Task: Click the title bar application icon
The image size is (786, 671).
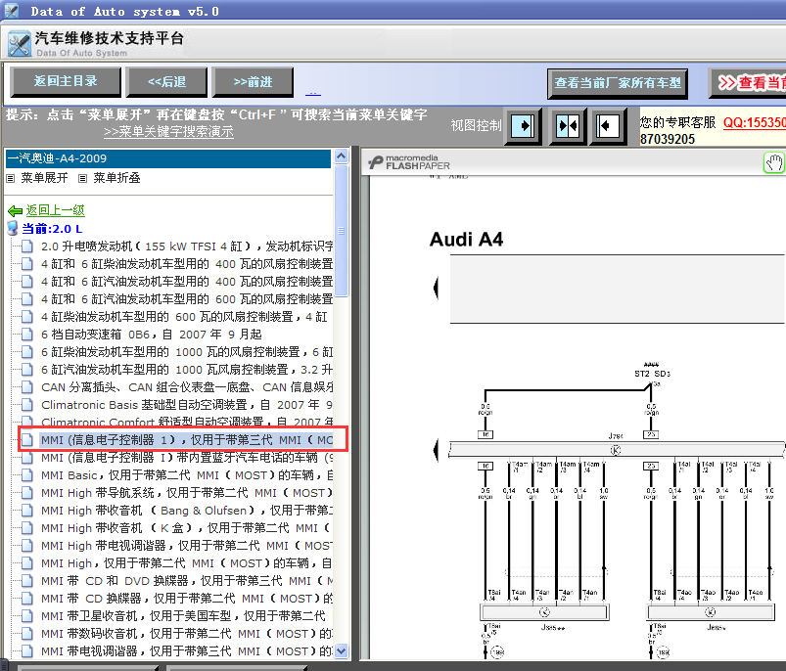Action: (x=11, y=11)
